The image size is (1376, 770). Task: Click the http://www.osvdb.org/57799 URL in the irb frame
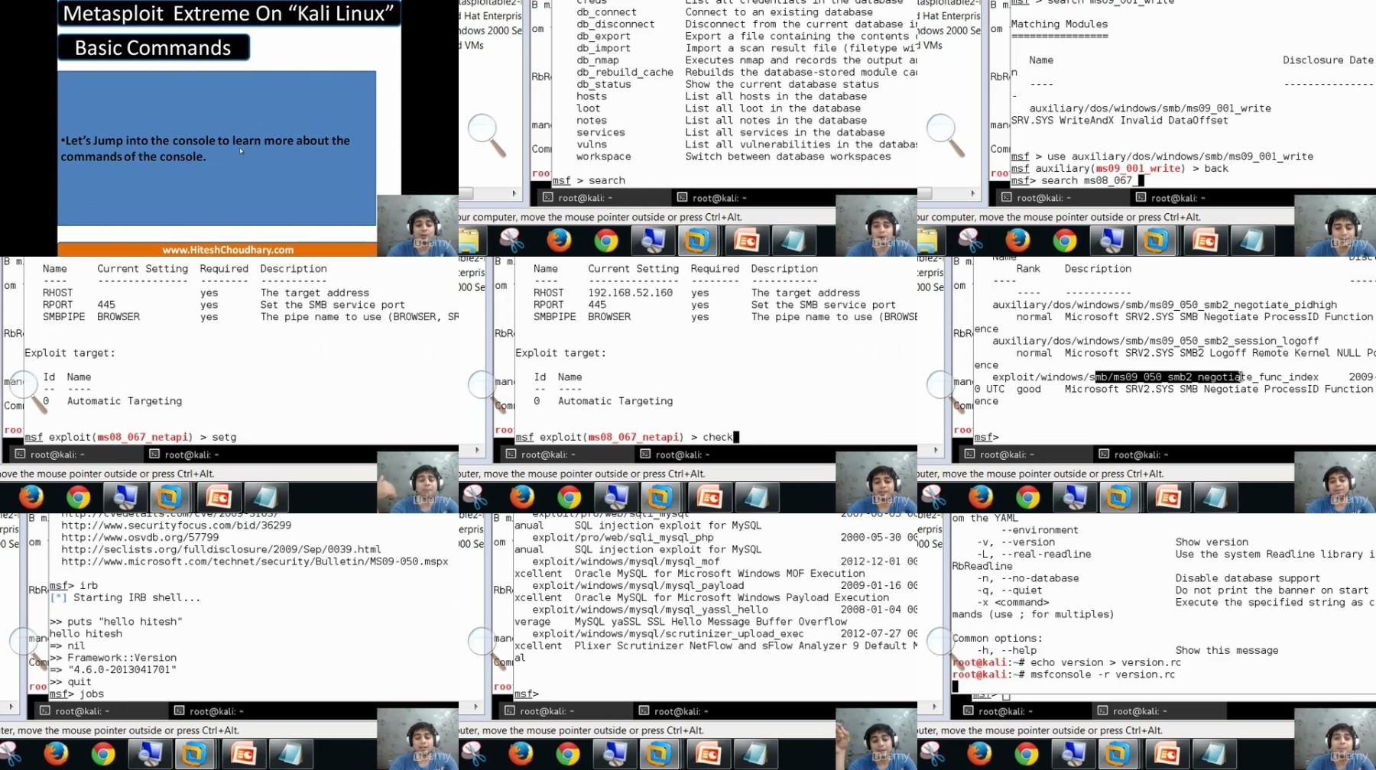[140, 537]
